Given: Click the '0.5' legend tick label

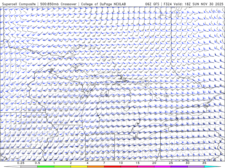Looking at the screenshot, I should 37,163.
